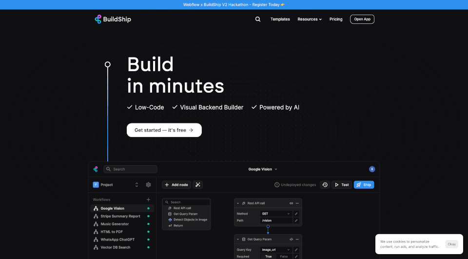Add a new workflow with plus icon
Image resolution: width=468 pixels, height=259 pixels.
148,199
